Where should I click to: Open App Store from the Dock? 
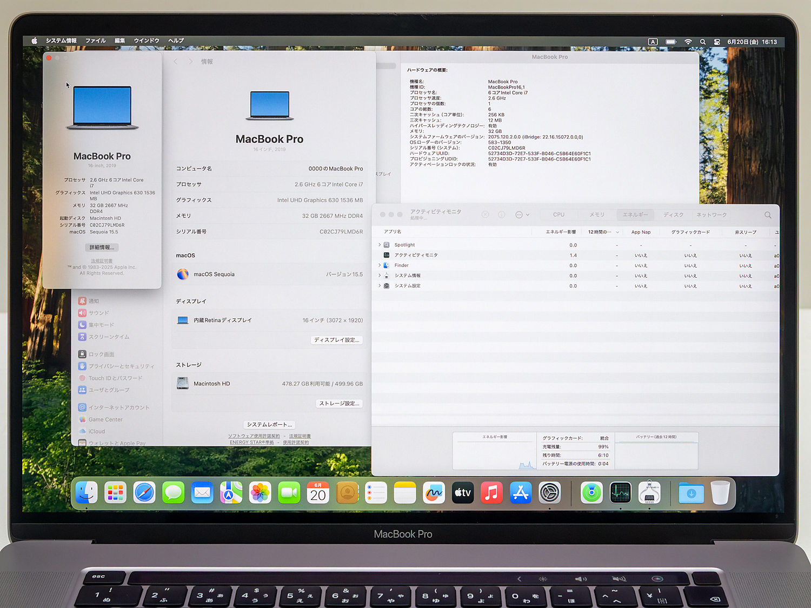[521, 492]
